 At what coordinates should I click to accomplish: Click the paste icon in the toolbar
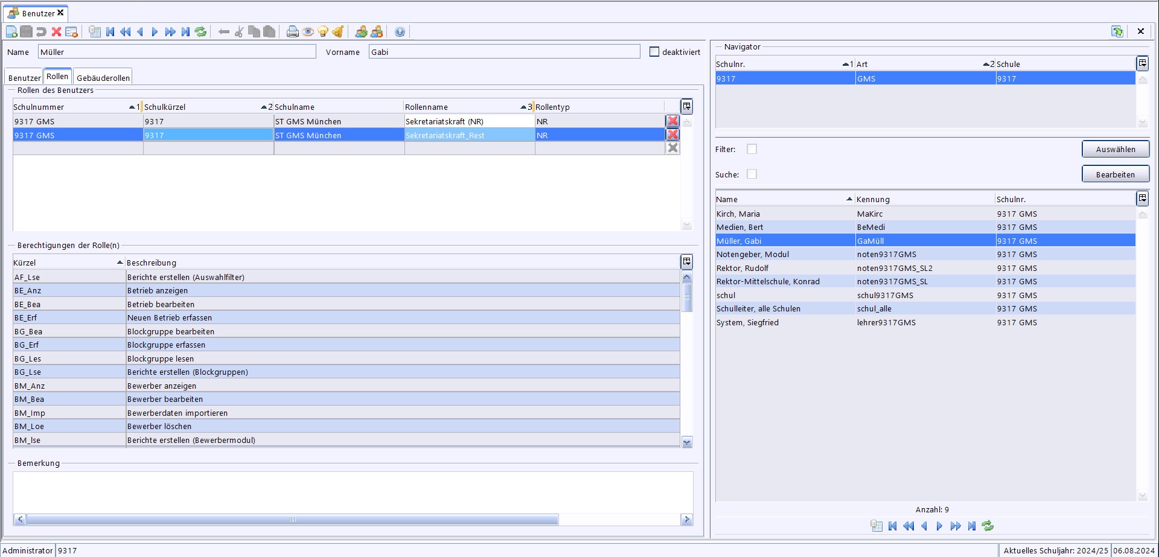pos(269,32)
